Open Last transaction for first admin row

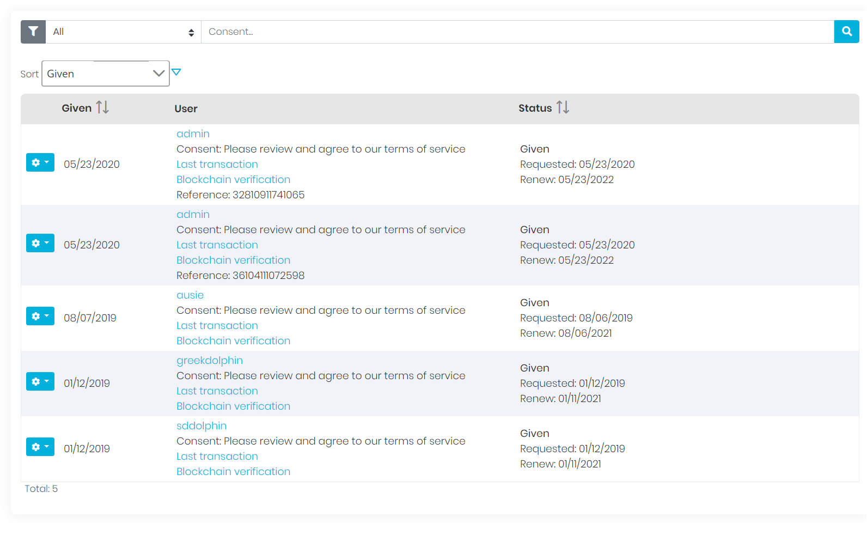pyautogui.click(x=217, y=164)
